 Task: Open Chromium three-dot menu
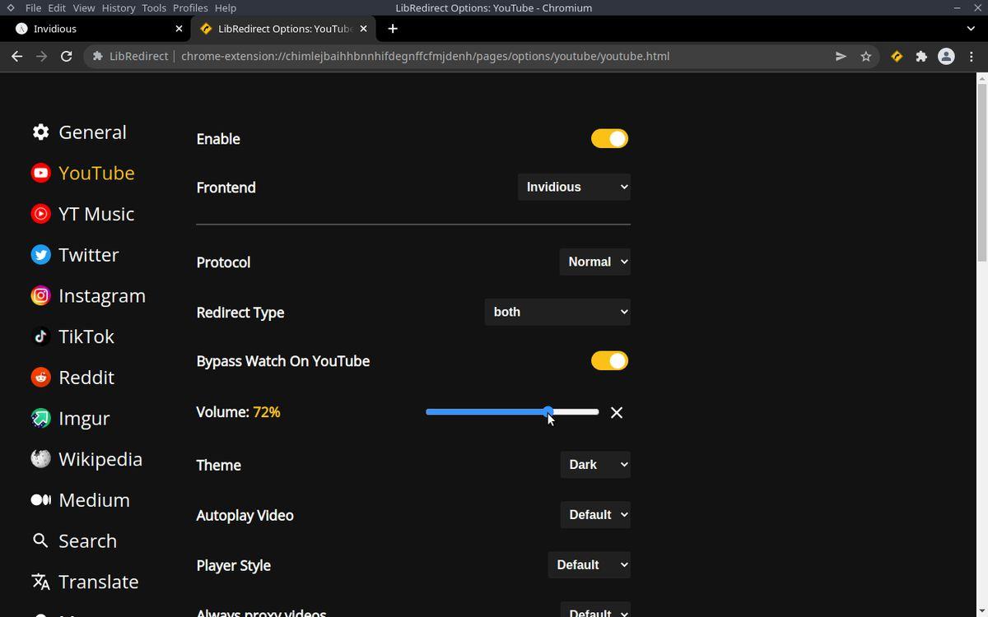tap(972, 56)
